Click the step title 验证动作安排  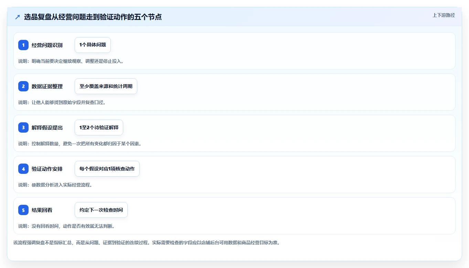pos(47,169)
